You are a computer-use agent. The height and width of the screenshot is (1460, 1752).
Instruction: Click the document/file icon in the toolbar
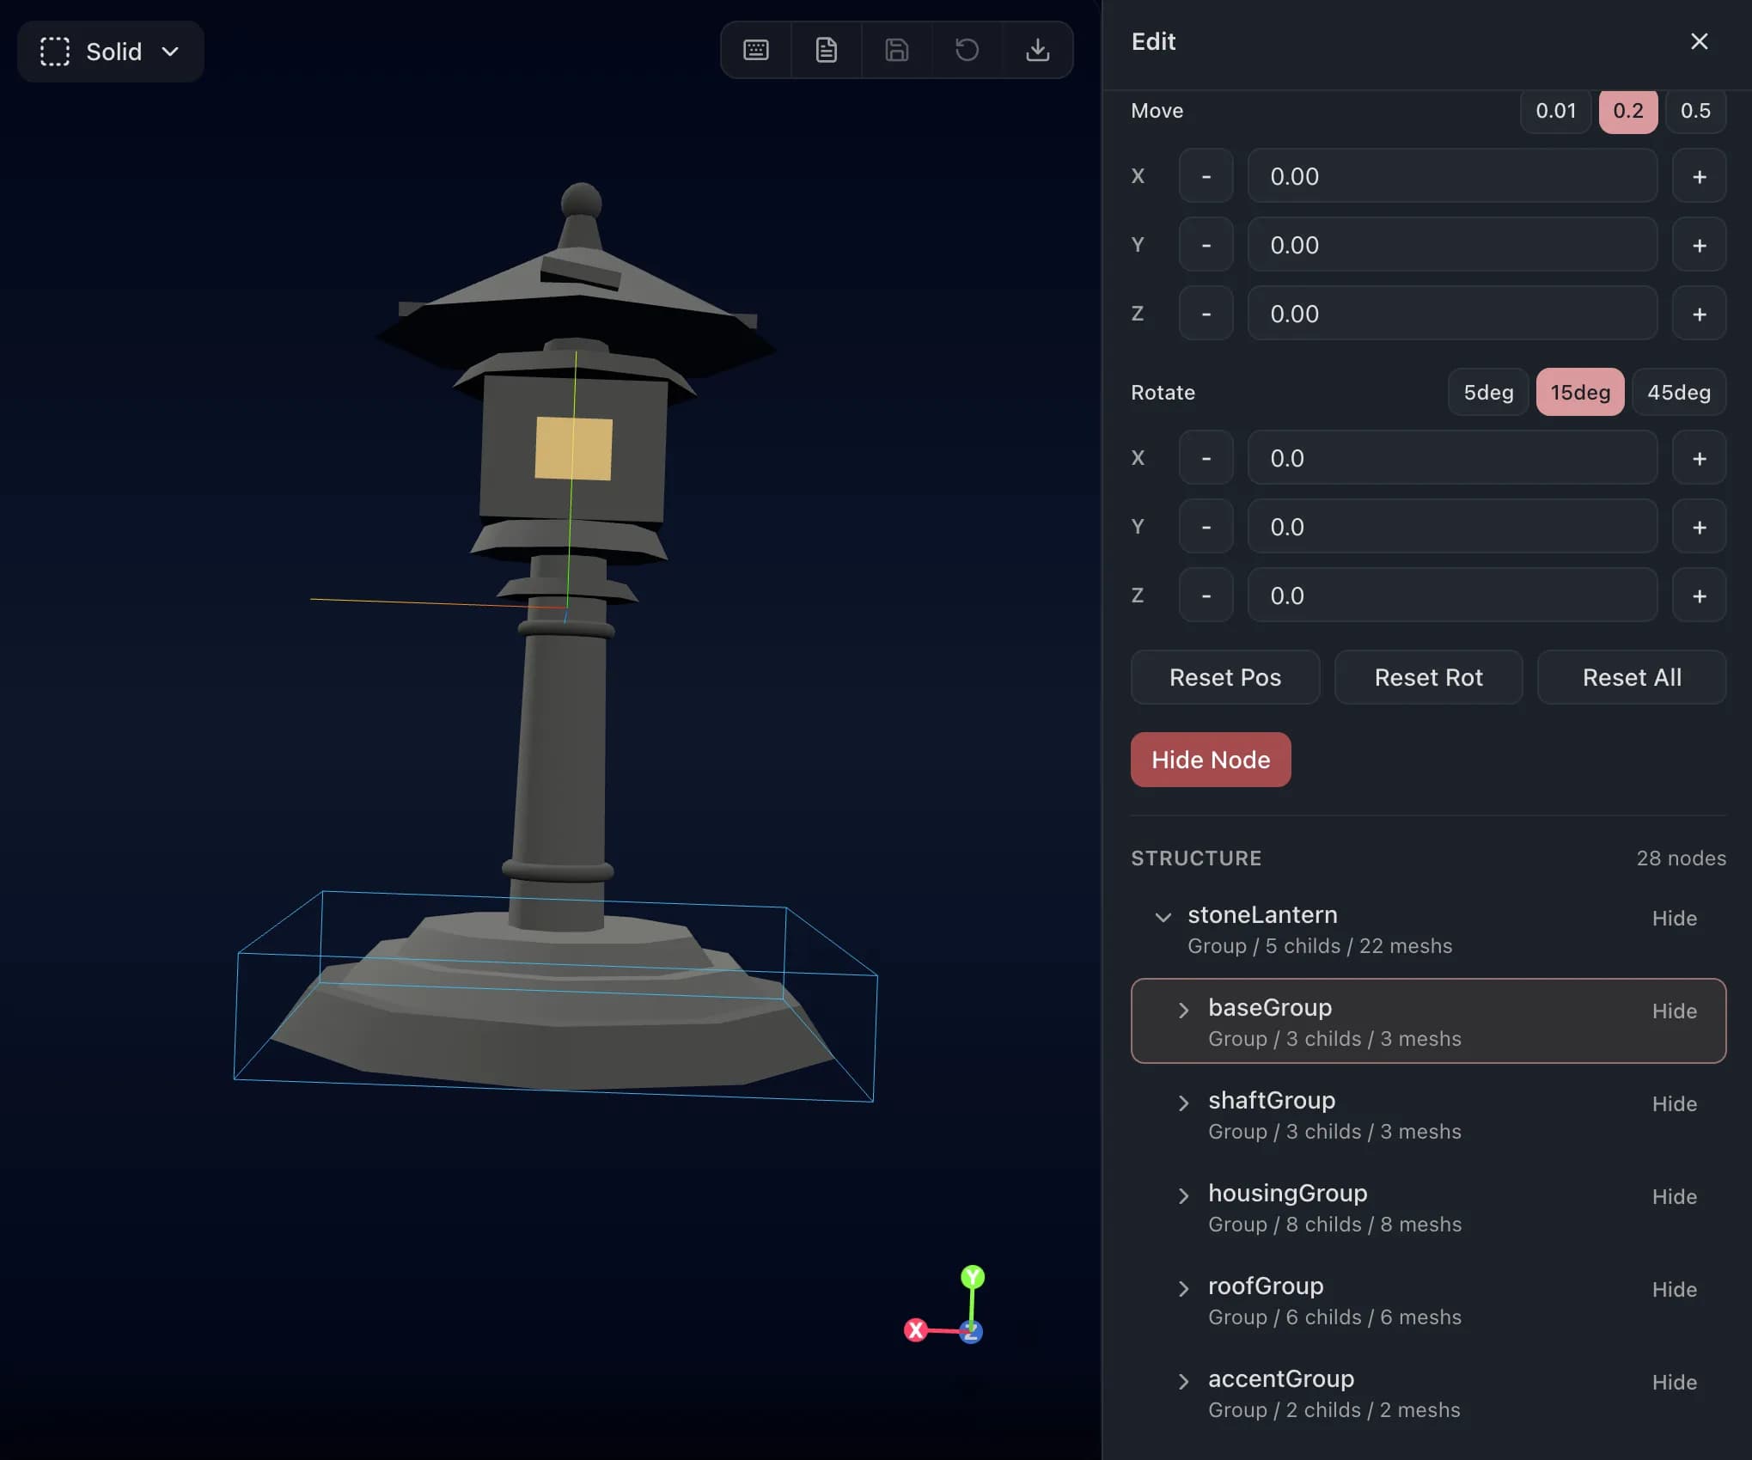[825, 50]
